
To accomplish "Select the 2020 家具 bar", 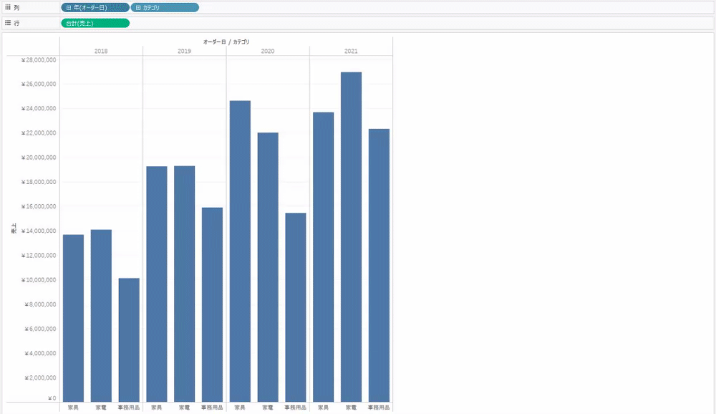I will point(240,251).
